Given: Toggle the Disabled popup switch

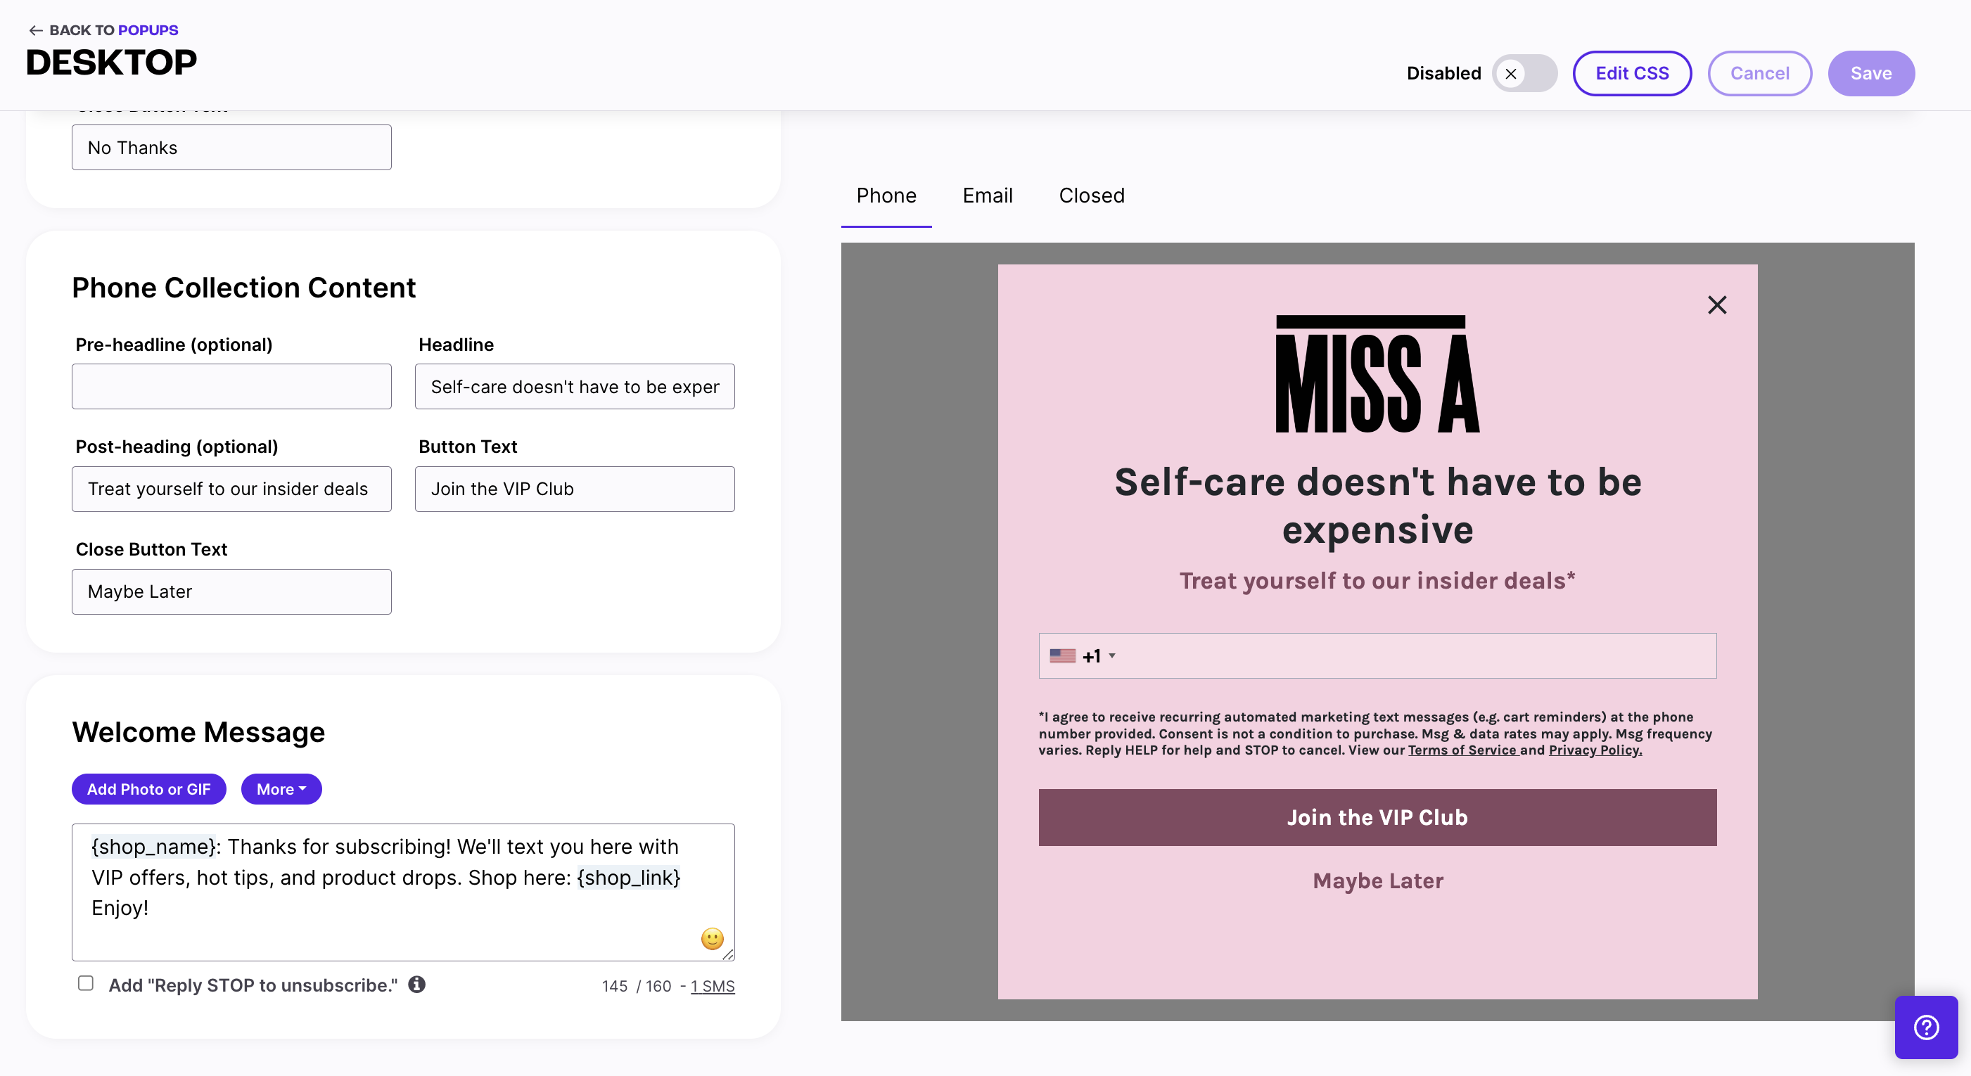Looking at the screenshot, I should point(1524,73).
